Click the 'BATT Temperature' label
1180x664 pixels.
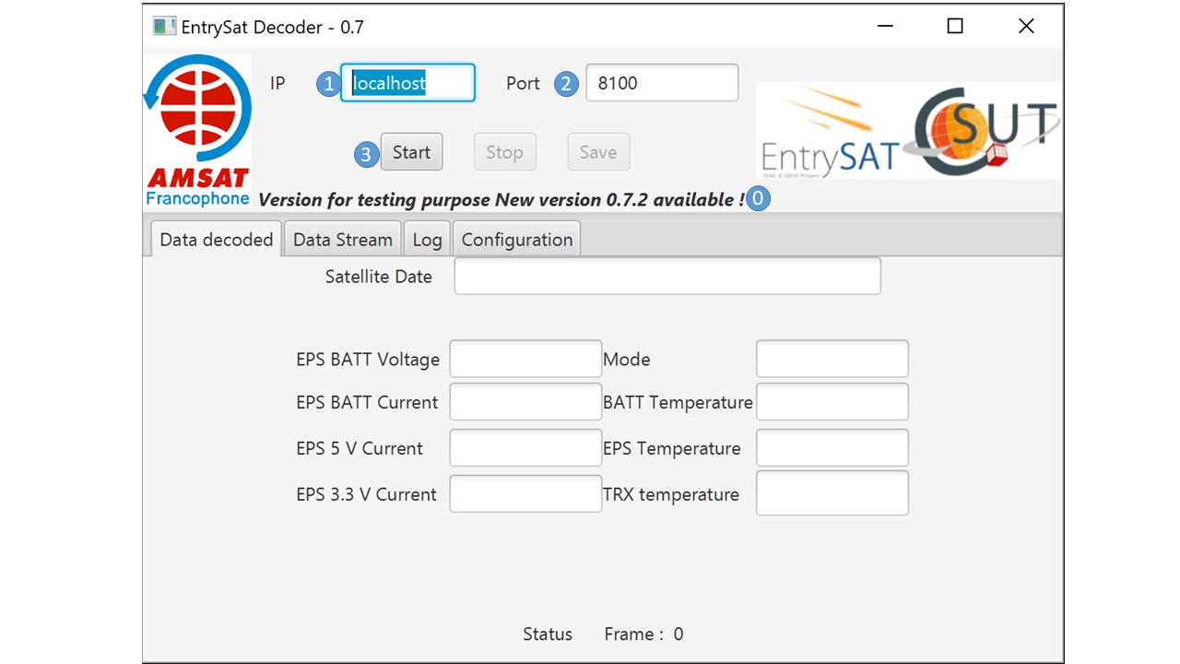[678, 403]
